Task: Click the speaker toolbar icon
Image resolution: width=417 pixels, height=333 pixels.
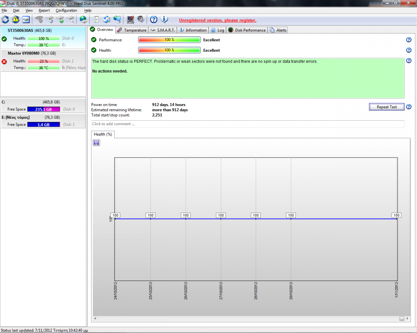Action: tap(141, 19)
